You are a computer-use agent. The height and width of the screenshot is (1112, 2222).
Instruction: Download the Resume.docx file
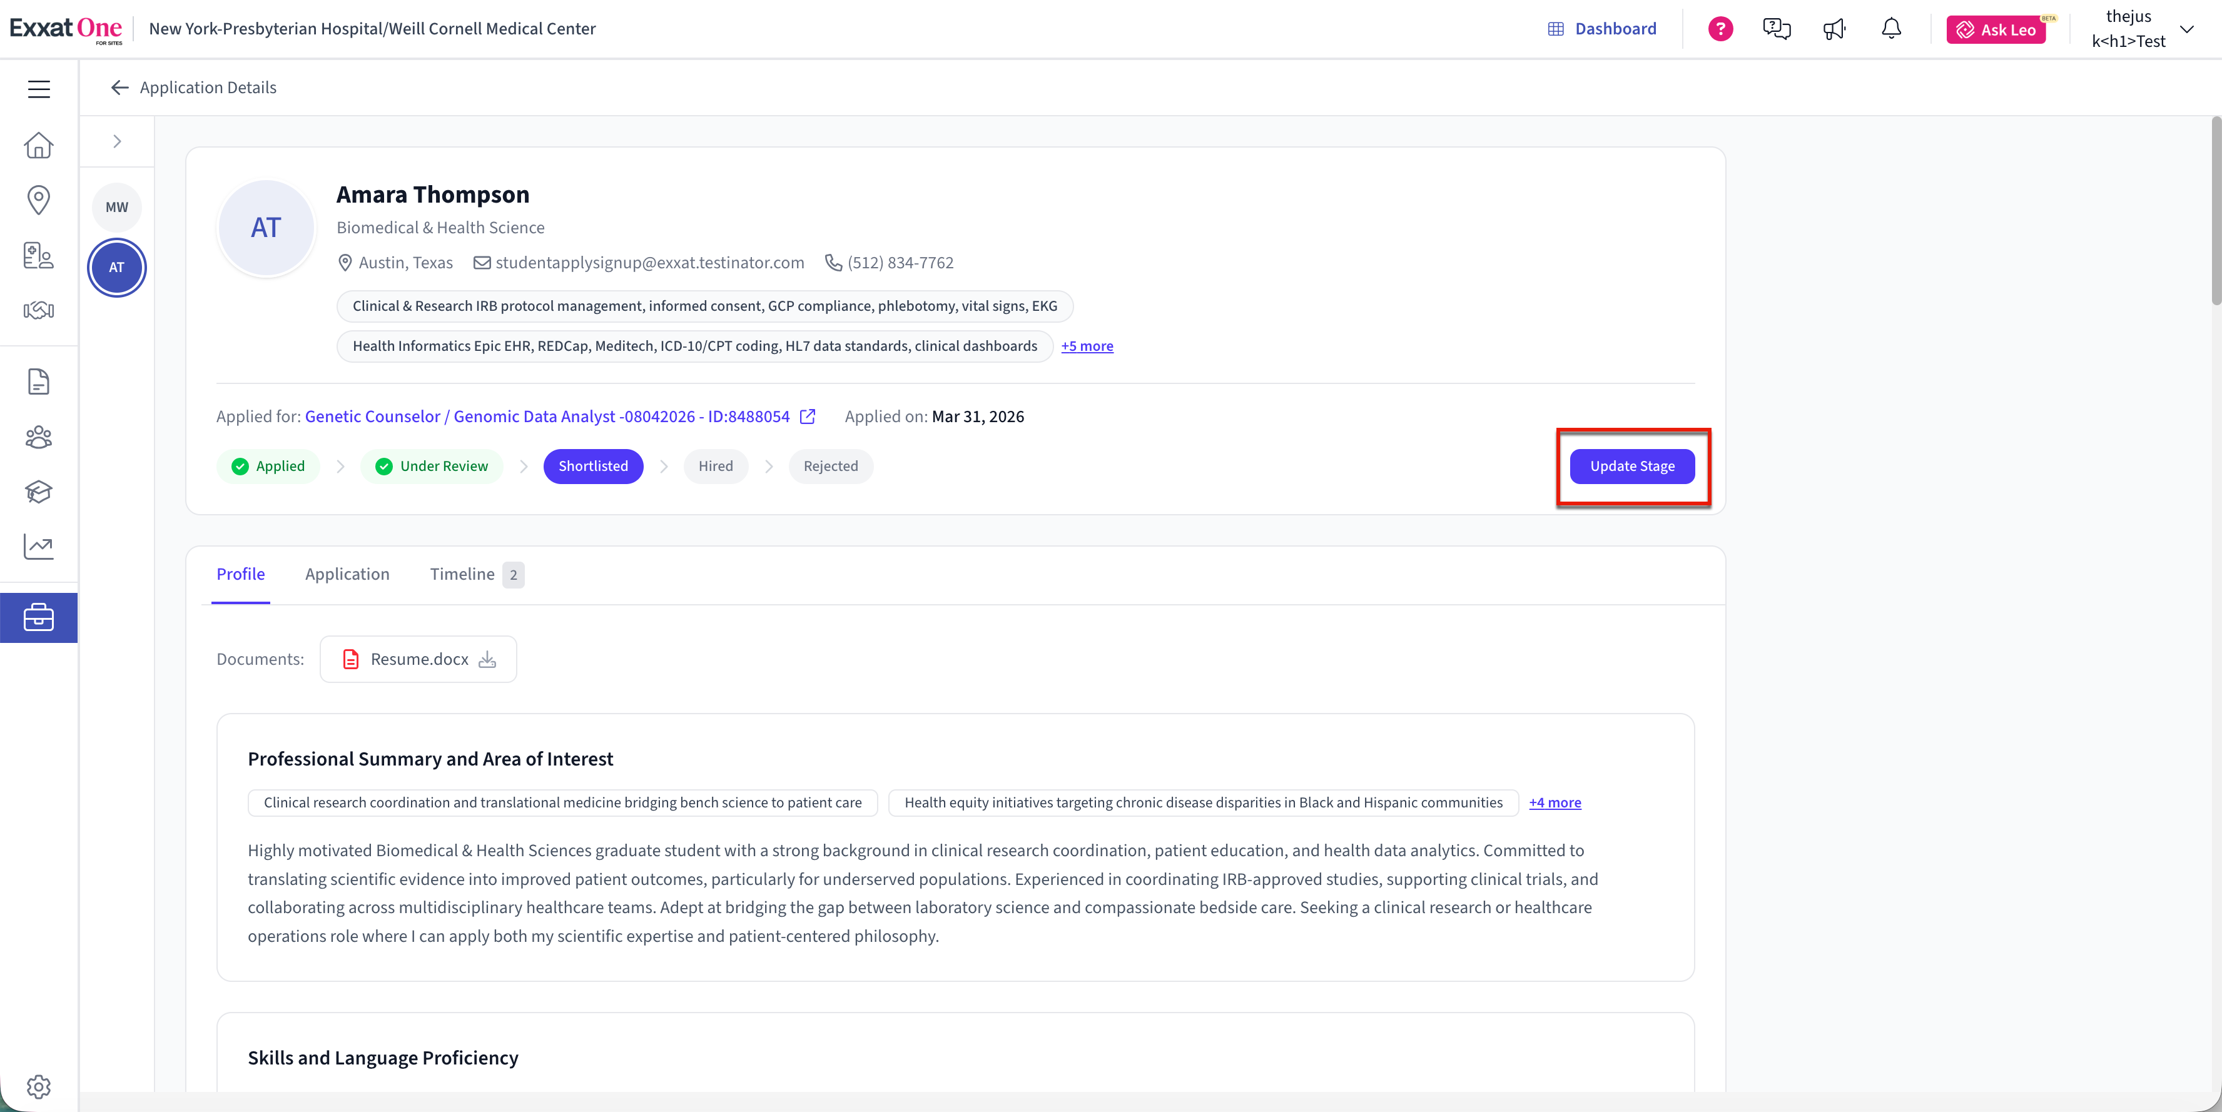tap(487, 660)
